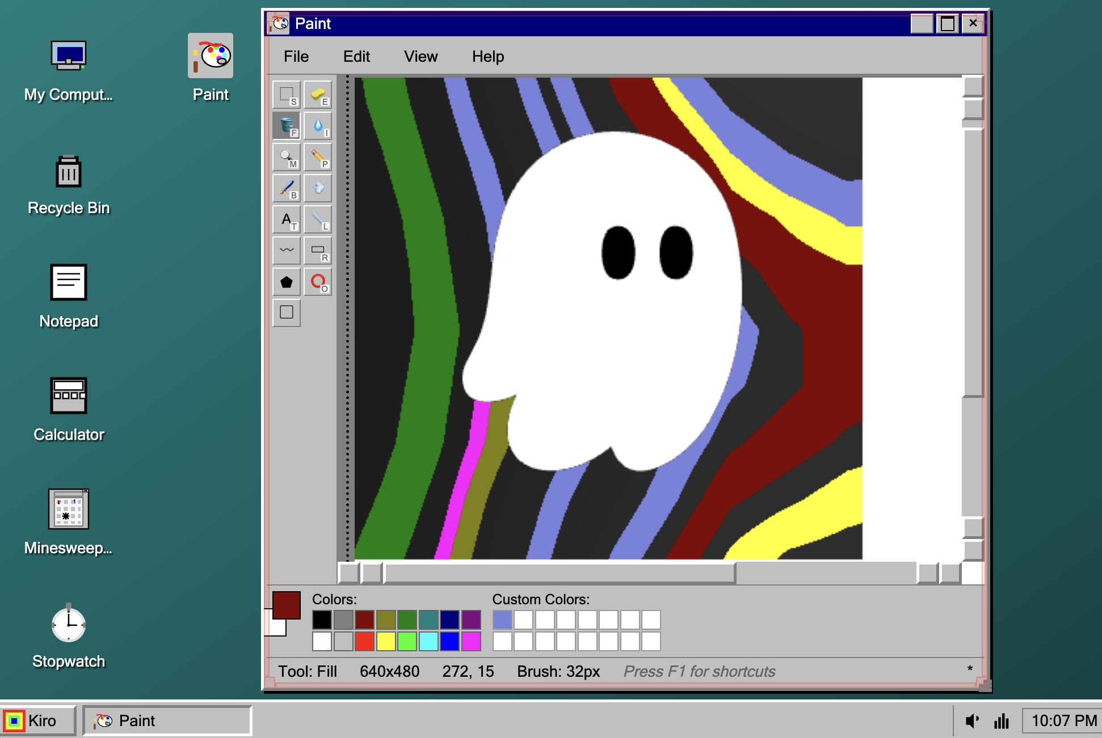Open the View menu
Viewport: 1102px width, 738px height.
click(420, 57)
